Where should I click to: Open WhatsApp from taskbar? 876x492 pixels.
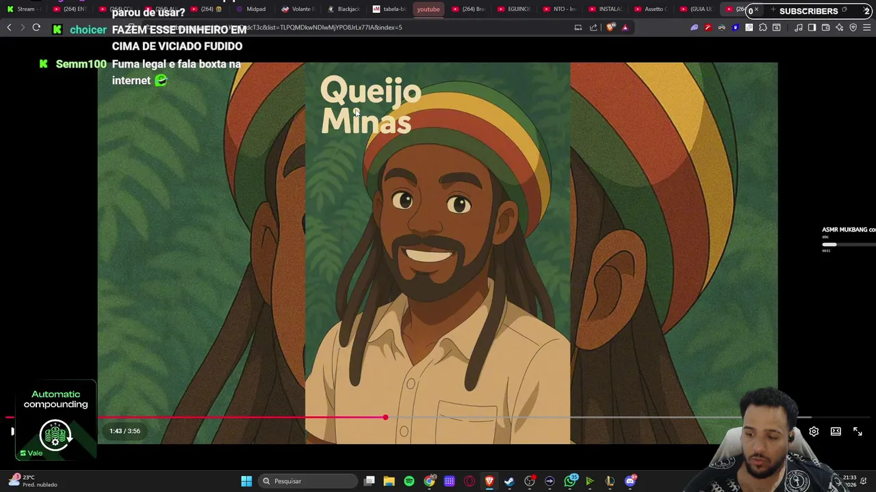pos(570,481)
